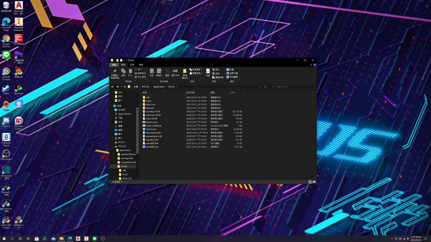This screenshot has height=242, width=431.
Task: Open the 新增項目 (New item) dropdown
Action: coord(196,70)
